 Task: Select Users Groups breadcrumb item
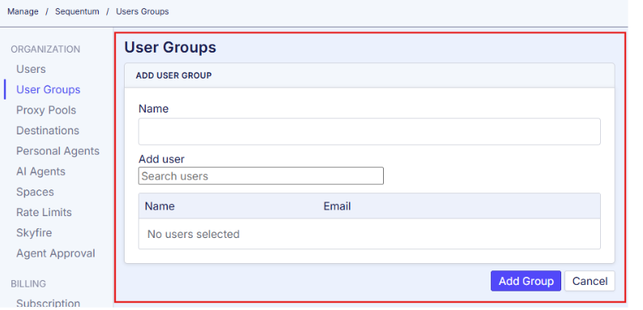(143, 11)
